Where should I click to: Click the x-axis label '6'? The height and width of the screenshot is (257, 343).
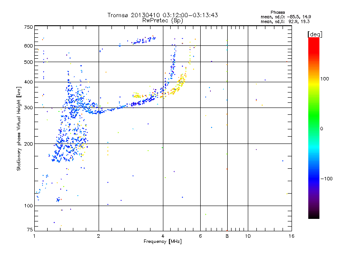[x=200, y=236]
